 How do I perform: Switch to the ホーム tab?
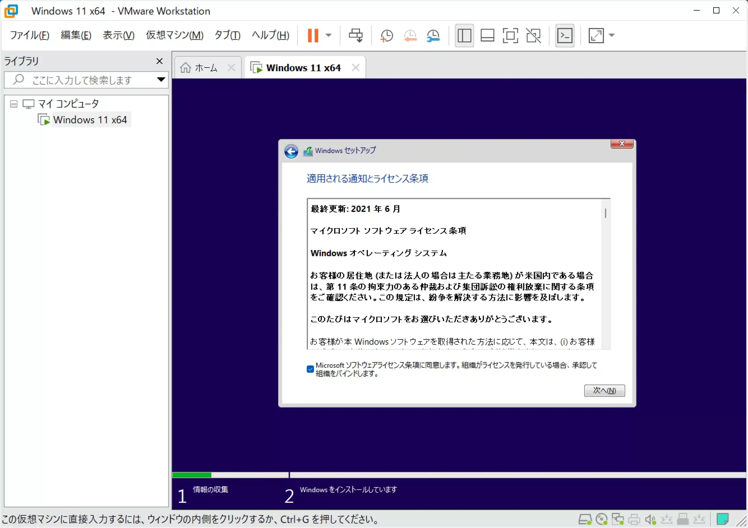[206, 68]
